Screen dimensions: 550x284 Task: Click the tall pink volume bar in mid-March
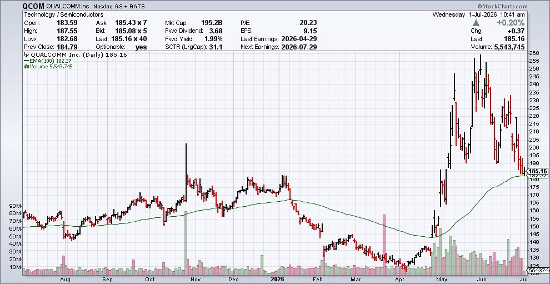point(384,245)
